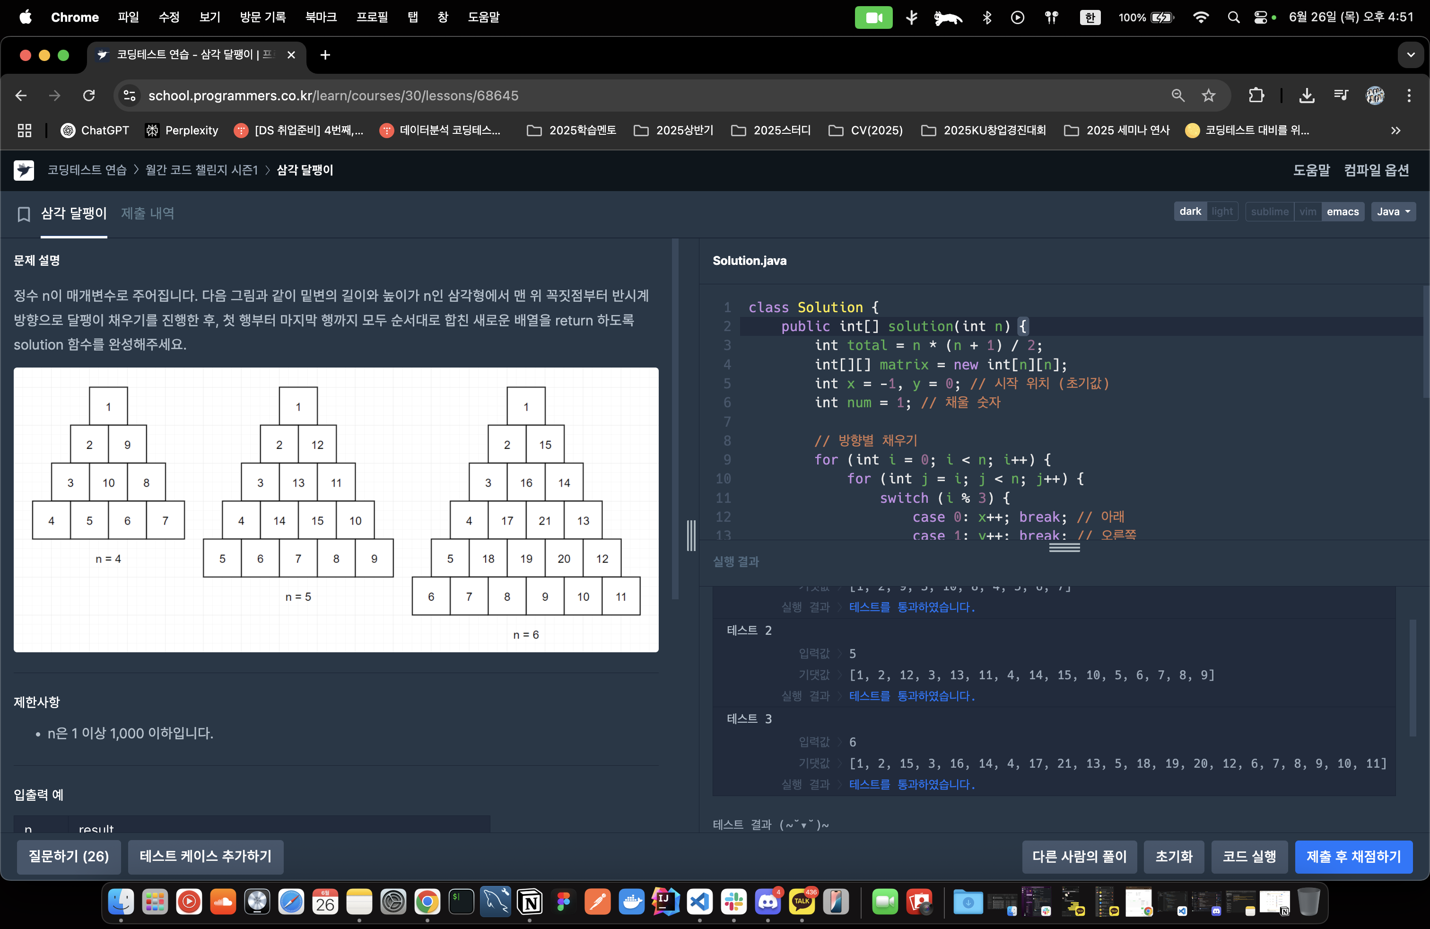Open the 2025상반기 bookmark folder
Image resolution: width=1430 pixels, height=929 pixels.
[673, 131]
